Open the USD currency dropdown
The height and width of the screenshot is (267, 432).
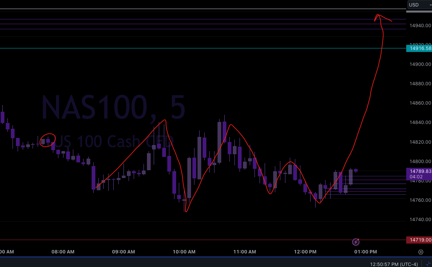pyautogui.click(x=417, y=5)
